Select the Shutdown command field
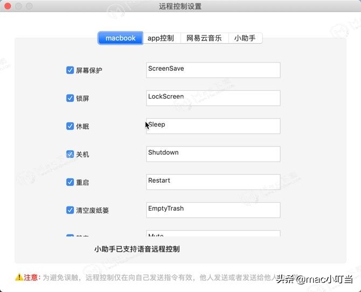The width and height of the screenshot is (361, 292). (213, 154)
